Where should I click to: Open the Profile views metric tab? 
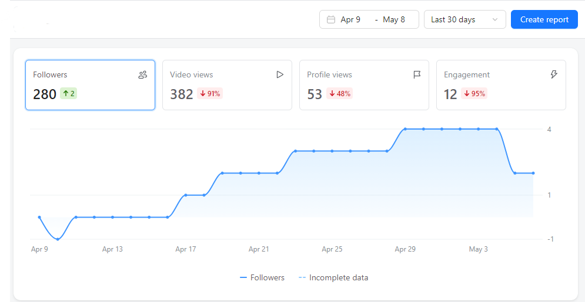click(x=364, y=85)
